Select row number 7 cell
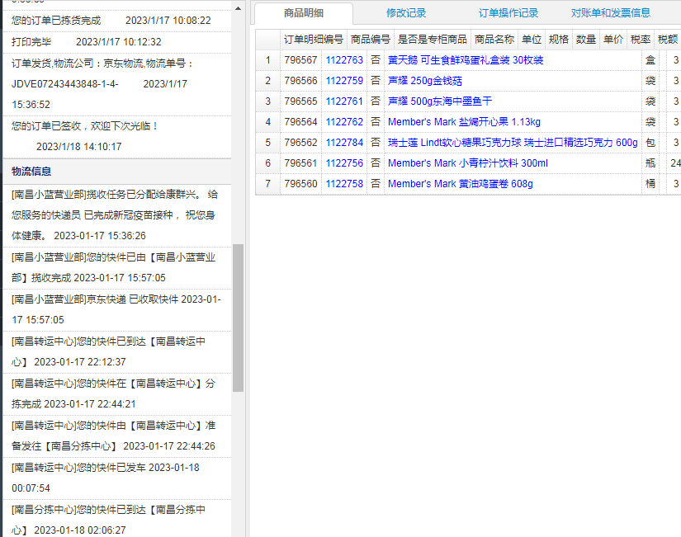 [x=268, y=184]
